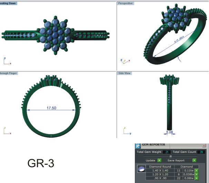Click the GR-3 label text
Viewport: 209px width, 183px height.
[41, 163]
